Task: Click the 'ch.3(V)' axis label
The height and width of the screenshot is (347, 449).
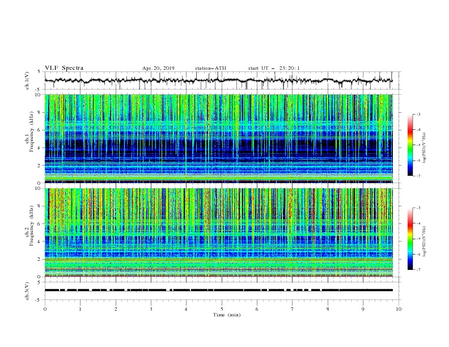Action: click(27, 291)
